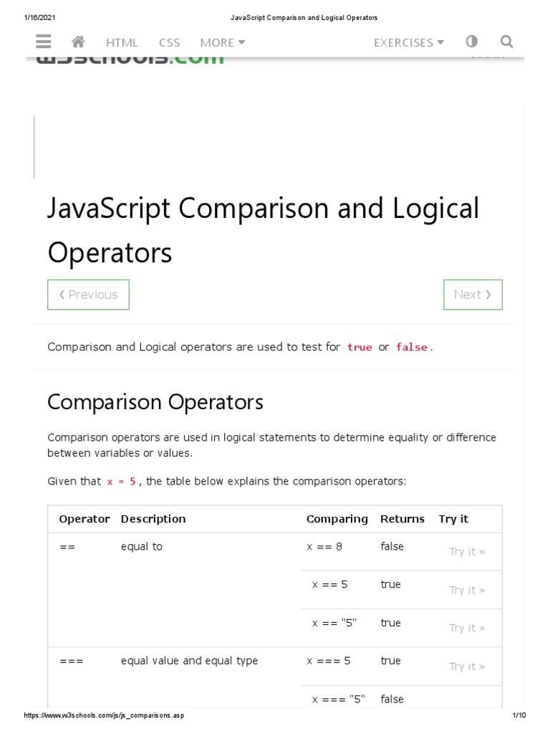Try it link for x == 5
The height and width of the screenshot is (734, 550).
point(467,591)
